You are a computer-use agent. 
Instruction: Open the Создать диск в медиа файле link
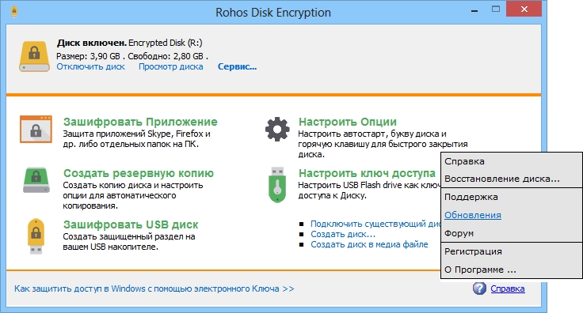pos(369,244)
